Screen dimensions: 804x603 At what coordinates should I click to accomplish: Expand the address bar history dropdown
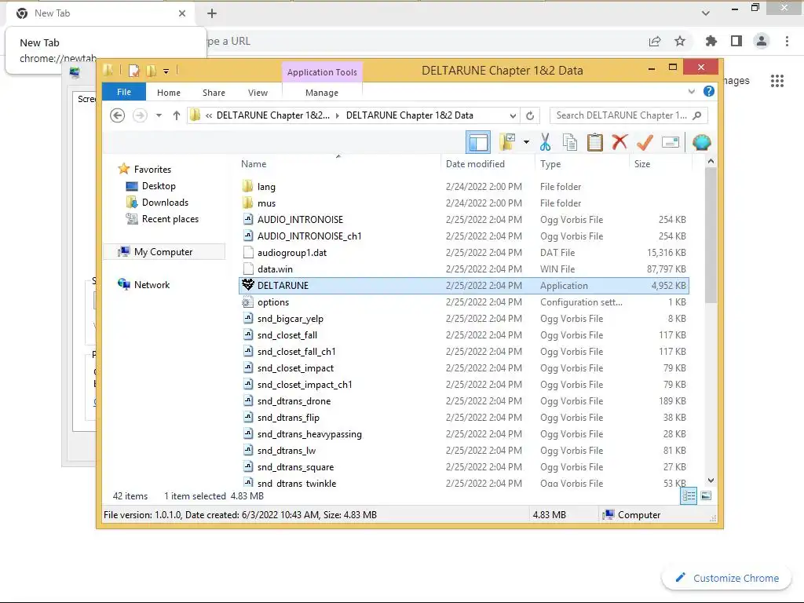tap(513, 115)
